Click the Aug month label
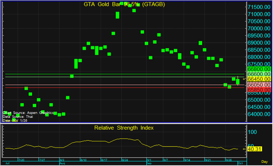Image resolution: width=273 pixels, height=166 pixels. pos(62,163)
